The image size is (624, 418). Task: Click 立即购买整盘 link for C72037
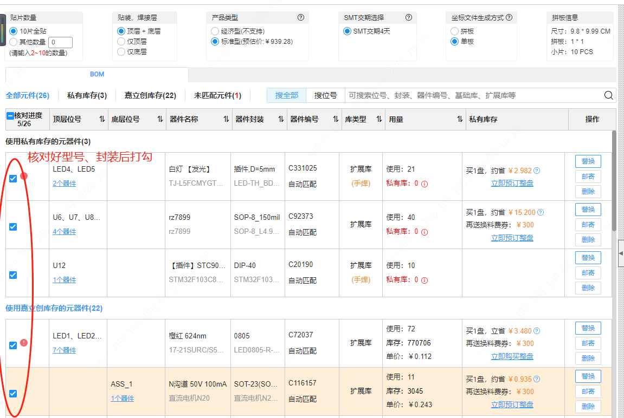click(512, 356)
